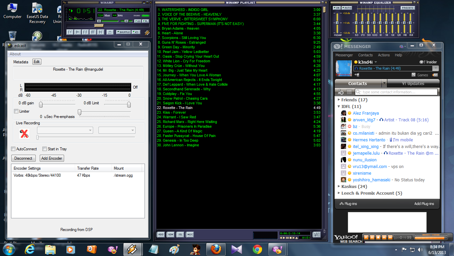Viewport: 454px width, 256px height.
Task: Click the Disconnect button in edcast
Action: [x=23, y=158]
